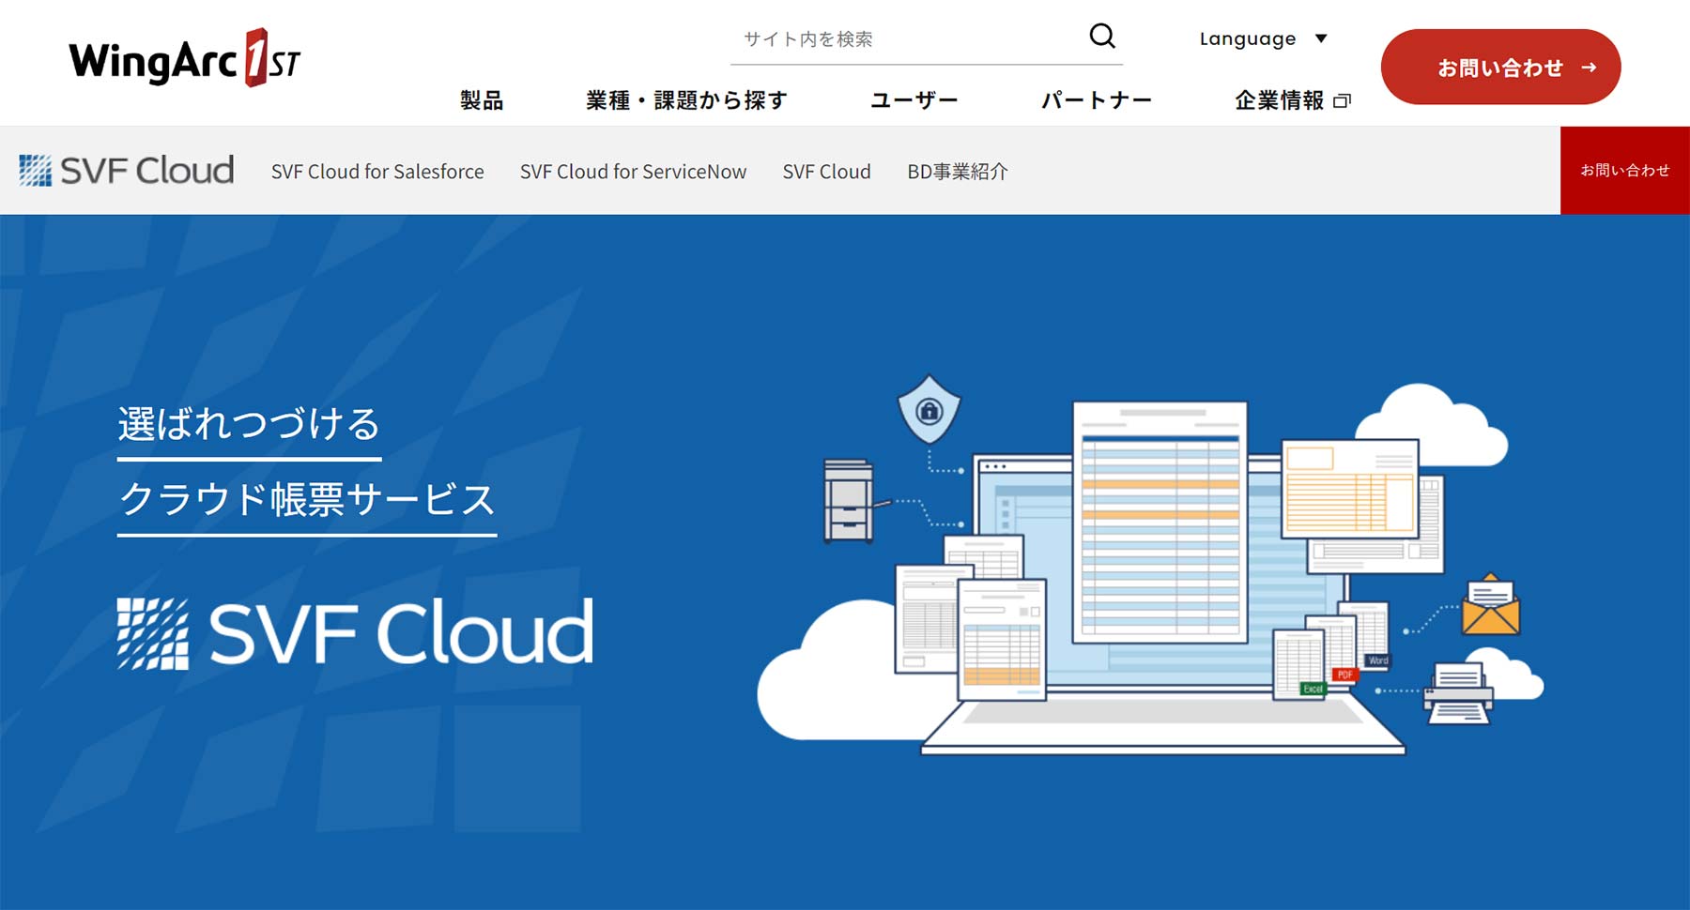Go to SVF Cloud for ServiceNow
This screenshot has height=910, width=1690.
(x=633, y=172)
